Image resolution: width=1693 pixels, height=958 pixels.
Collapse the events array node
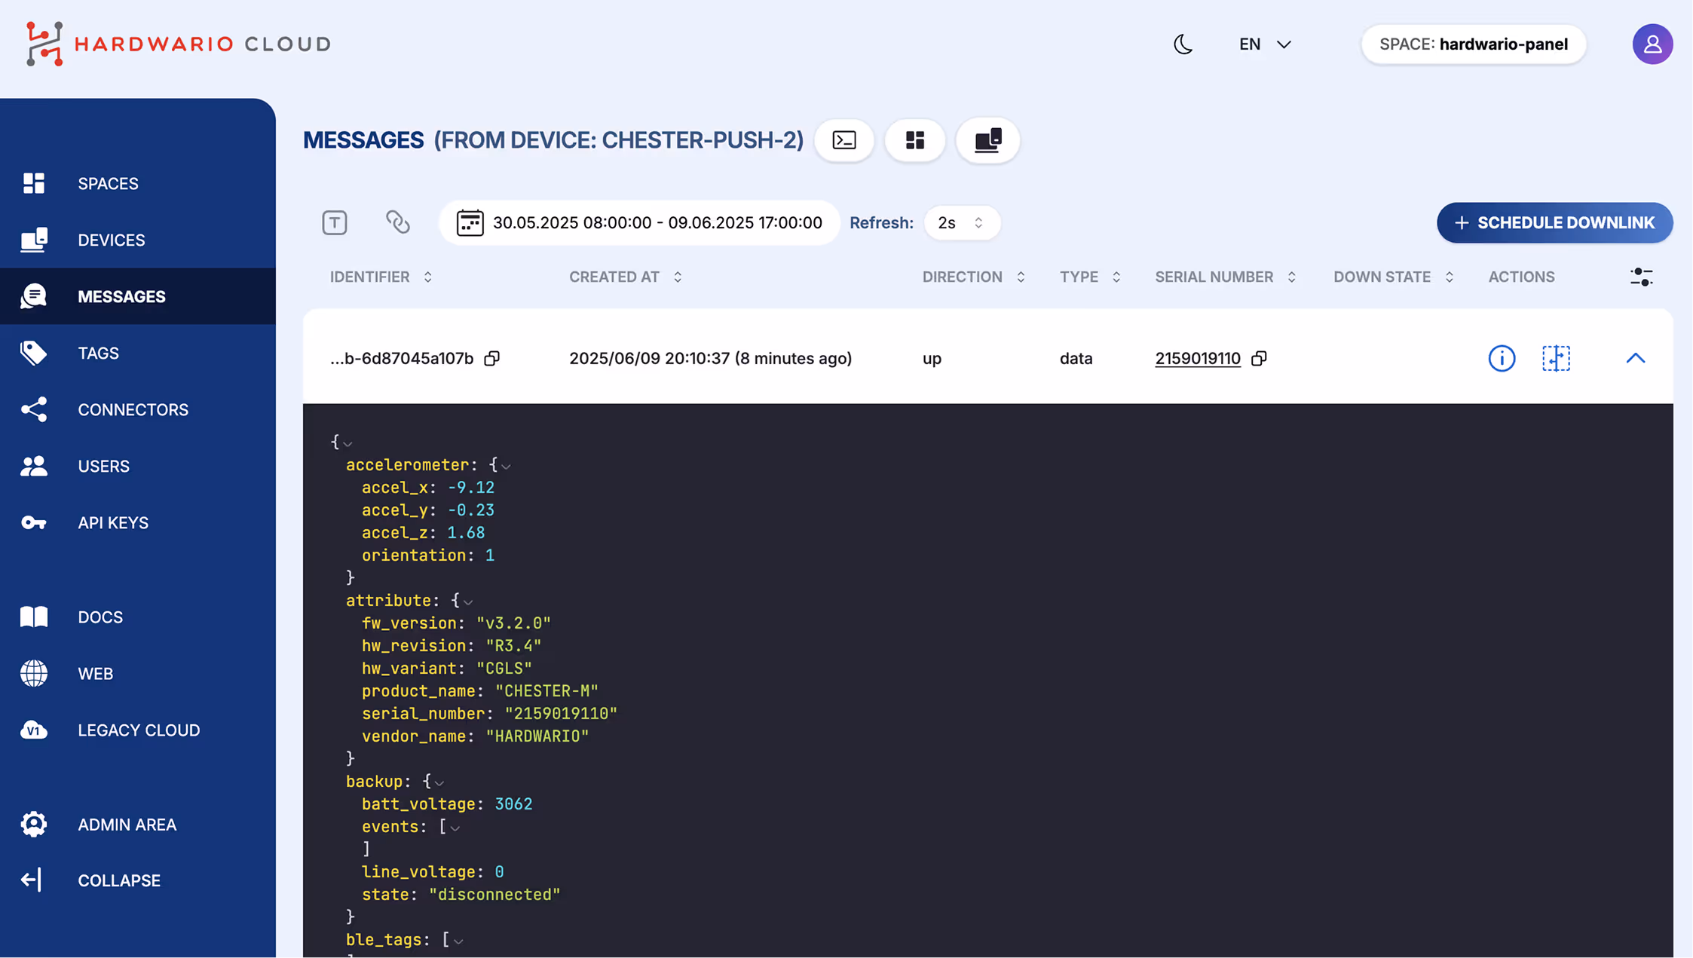coord(455,828)
